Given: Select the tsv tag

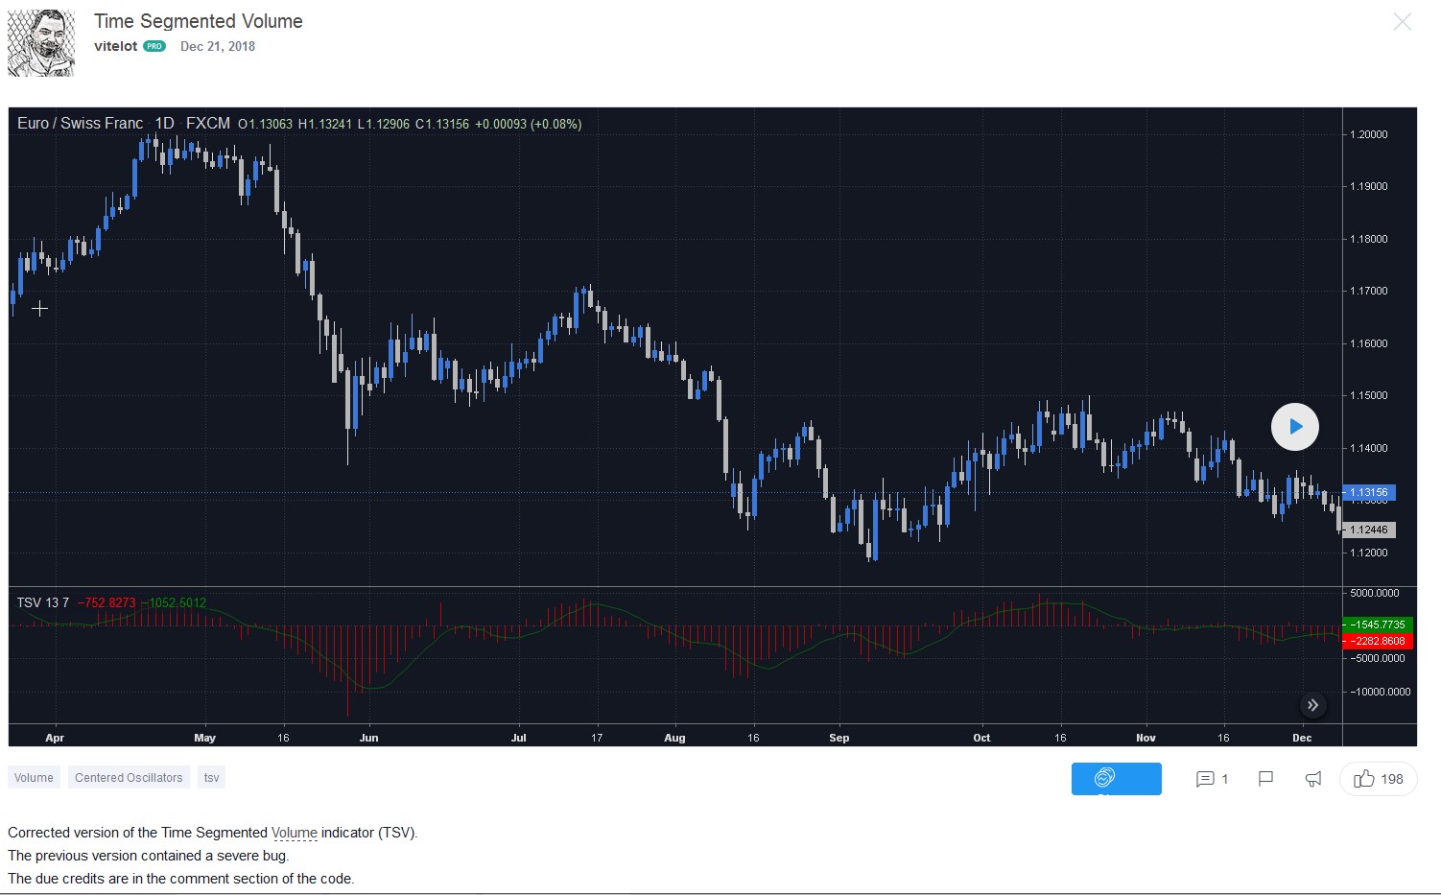Looking at the screenshot, I should coord(211,778).
